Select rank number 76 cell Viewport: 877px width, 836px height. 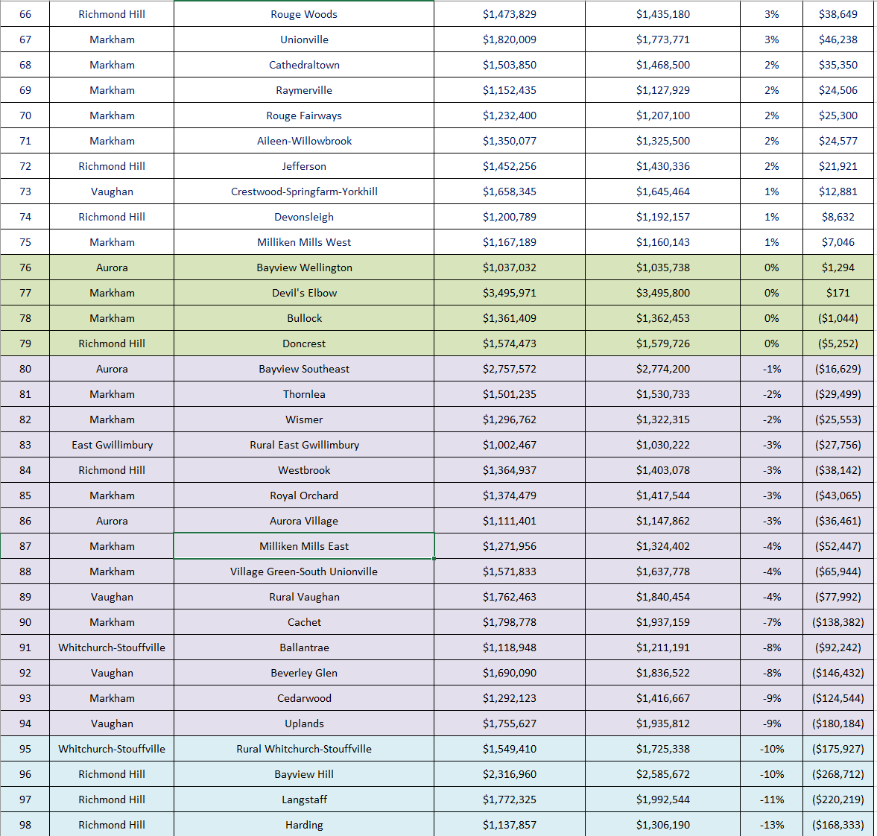pyautogui.click(x=25, y=267)
